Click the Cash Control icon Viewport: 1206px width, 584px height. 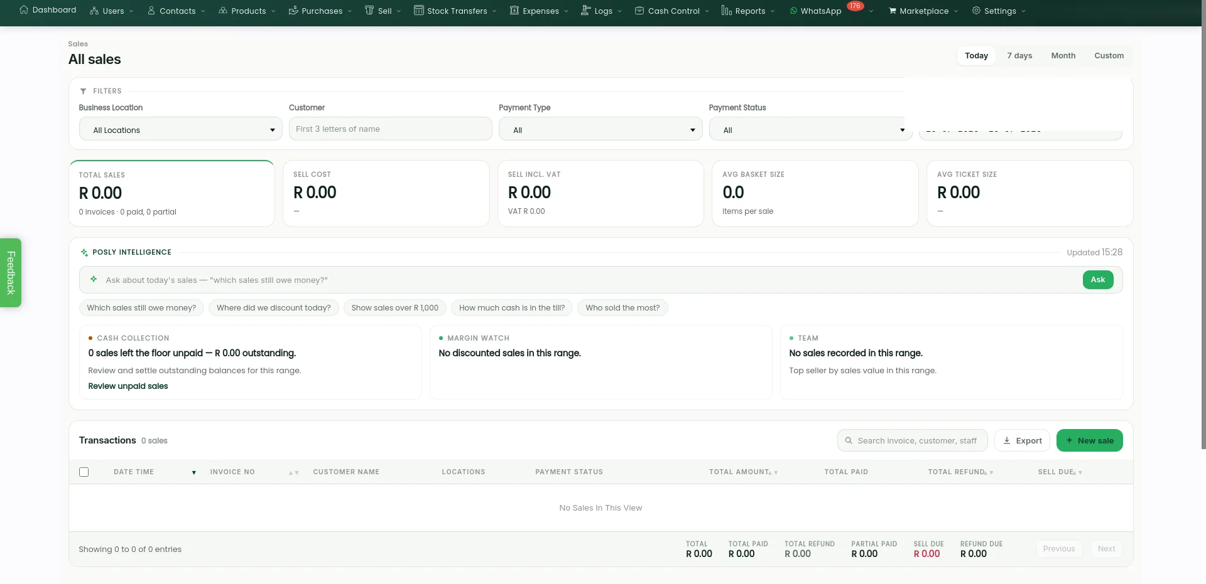(x=639, y=11)
